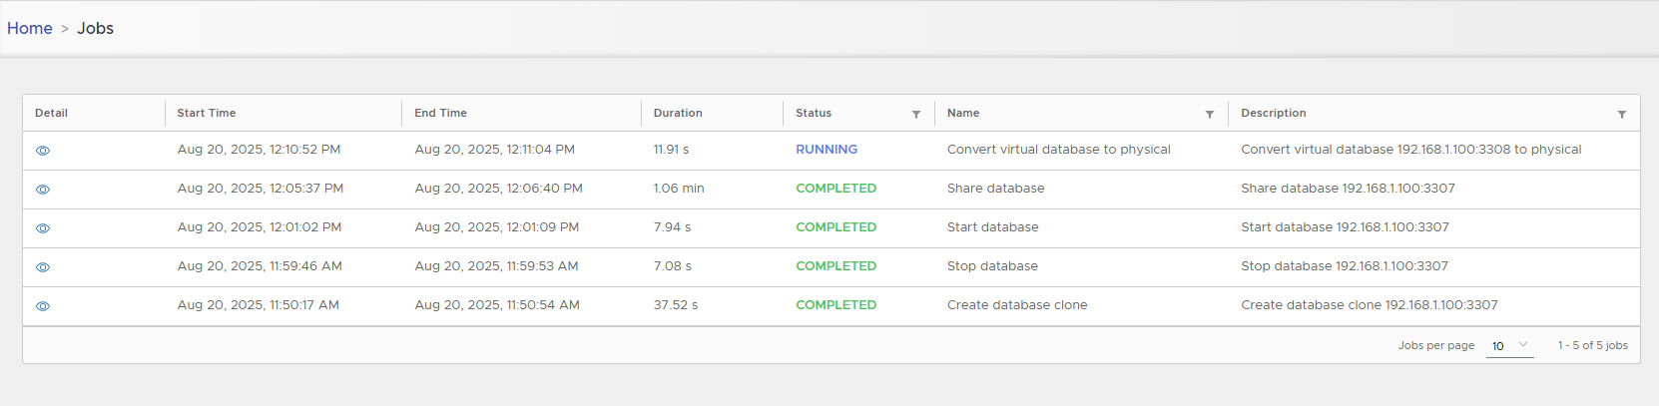Click the Status column header label

pos(814,113)
